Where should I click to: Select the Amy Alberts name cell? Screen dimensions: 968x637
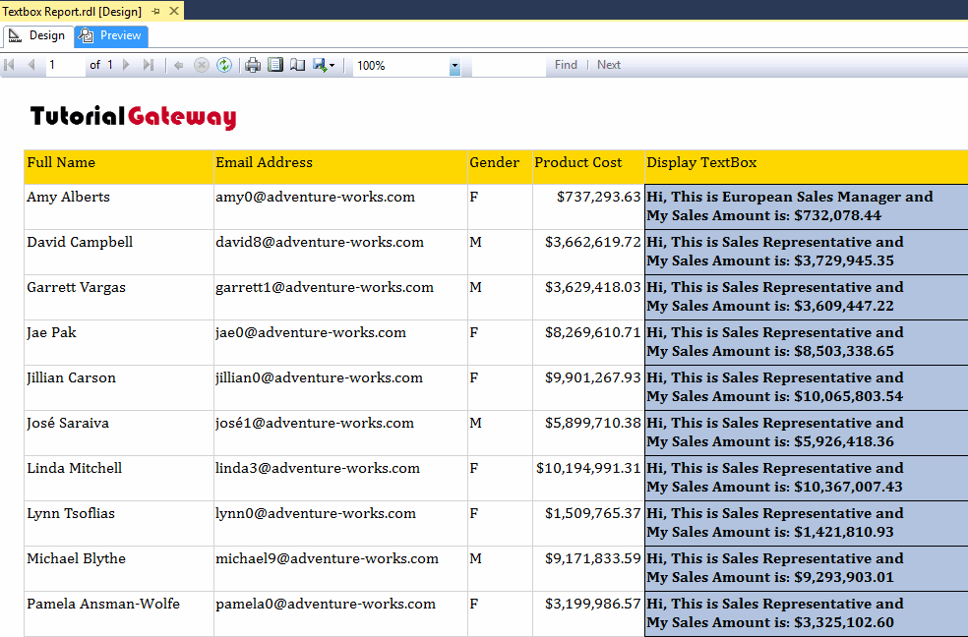coord(118,206)
